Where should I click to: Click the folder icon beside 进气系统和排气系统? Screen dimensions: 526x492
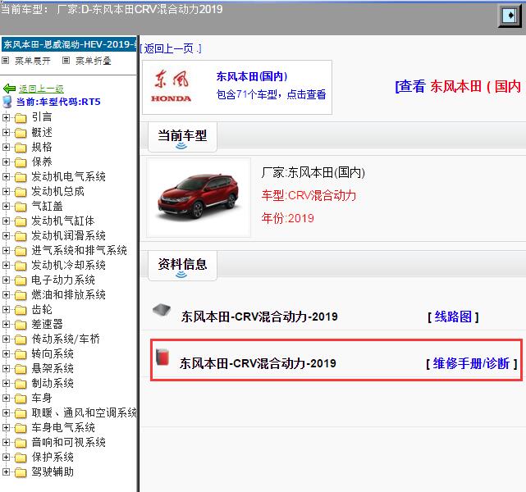21,251
